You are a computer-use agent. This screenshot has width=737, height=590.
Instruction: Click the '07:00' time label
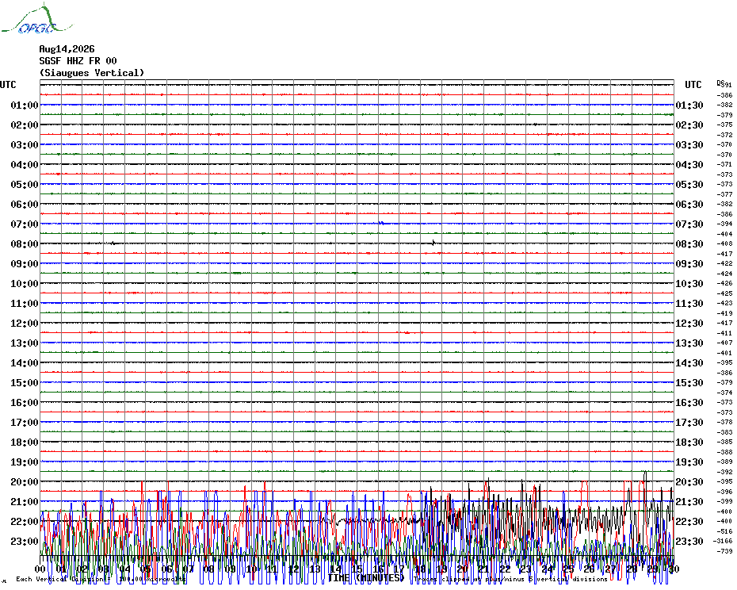pyautogui.click(x=25, y=224)
